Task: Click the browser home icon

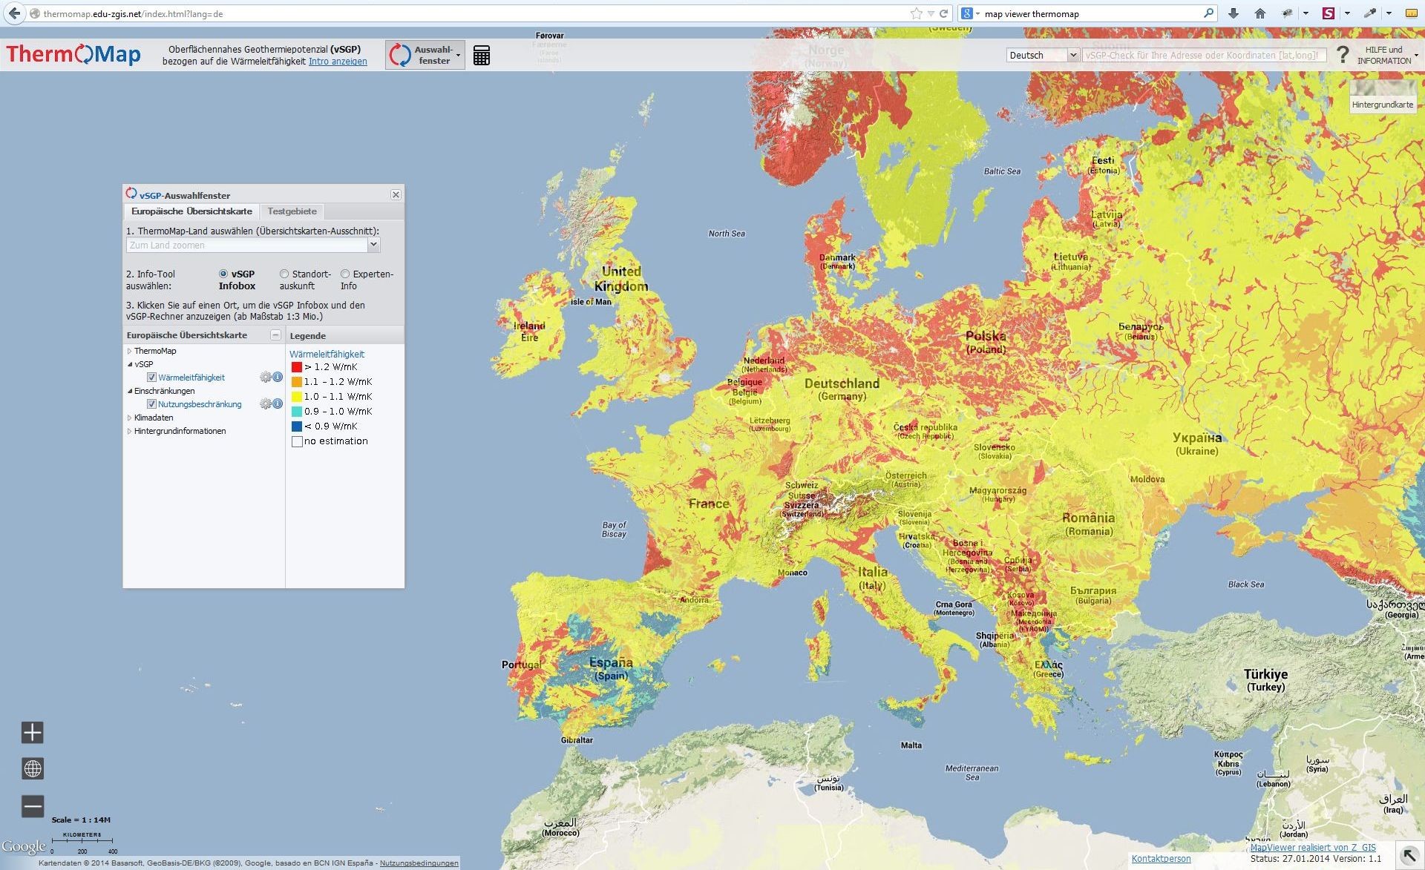Action: [1259, 13]
